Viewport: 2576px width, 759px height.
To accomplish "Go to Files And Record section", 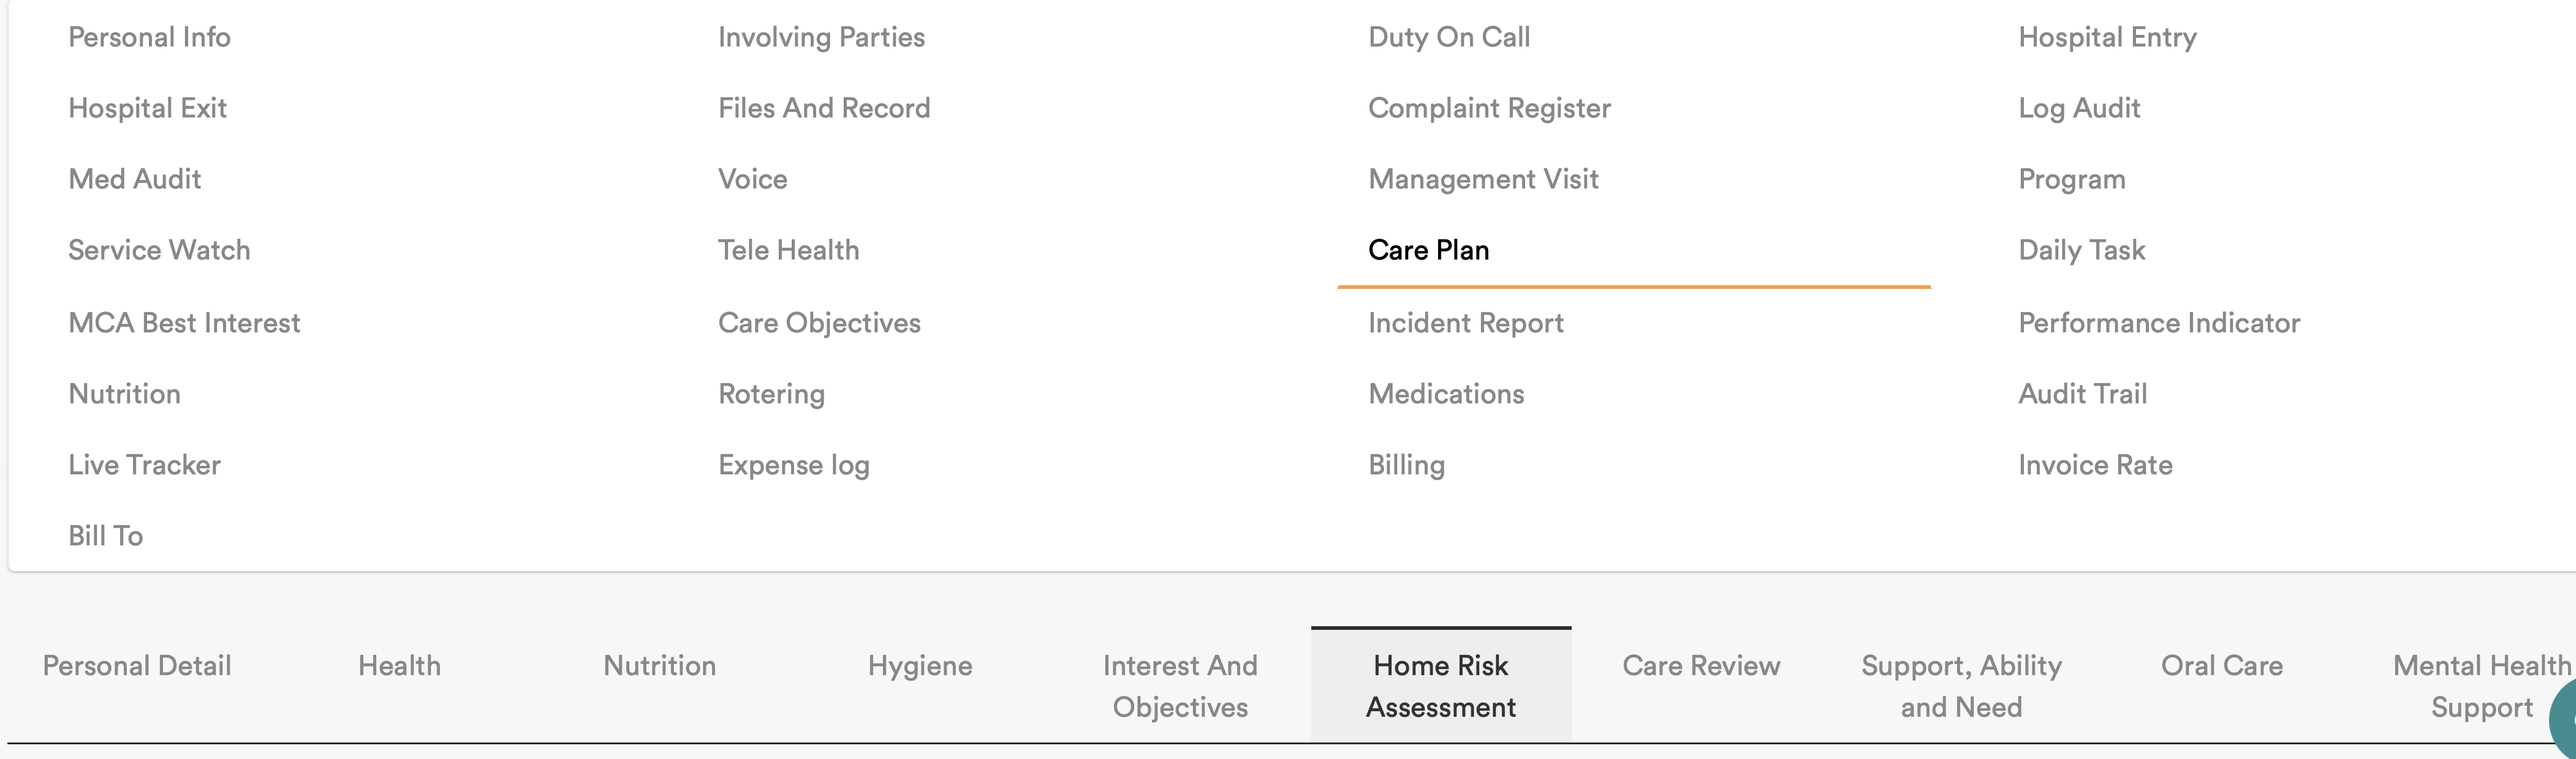I will (824, 108).
